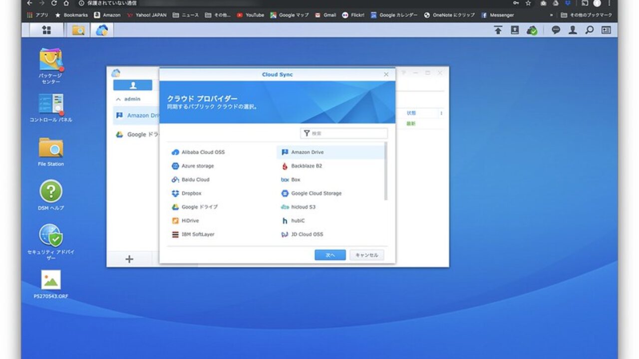
Task: Open the Amazon bookmark
Action: tap(107, 15)
